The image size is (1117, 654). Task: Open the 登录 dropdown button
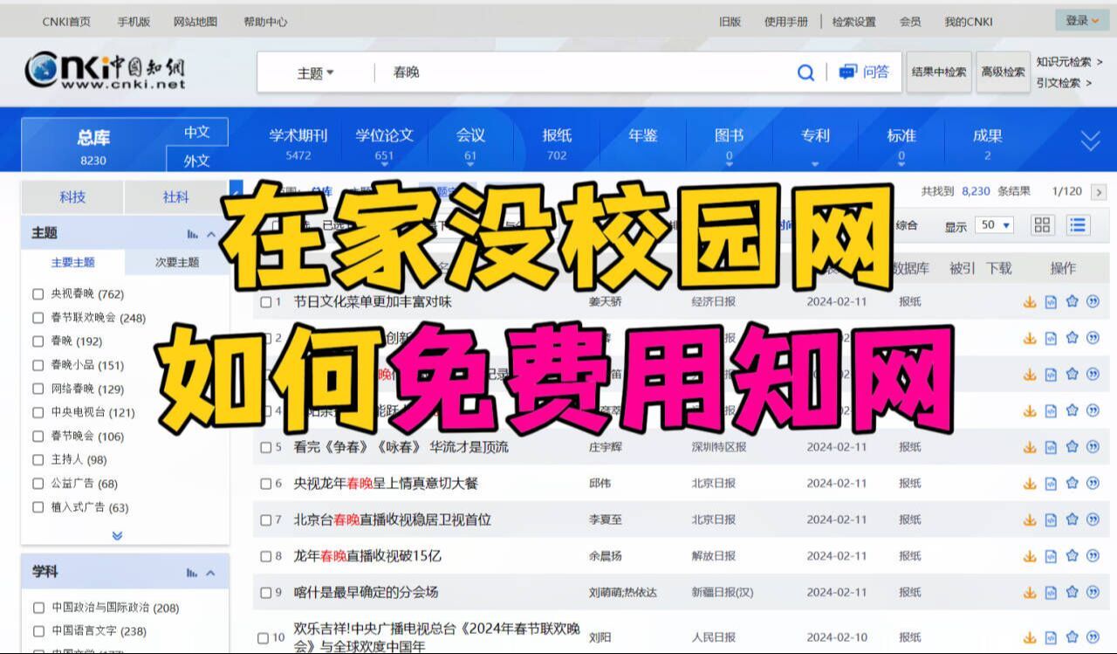pyautogui.click(x=1082, y=20)
